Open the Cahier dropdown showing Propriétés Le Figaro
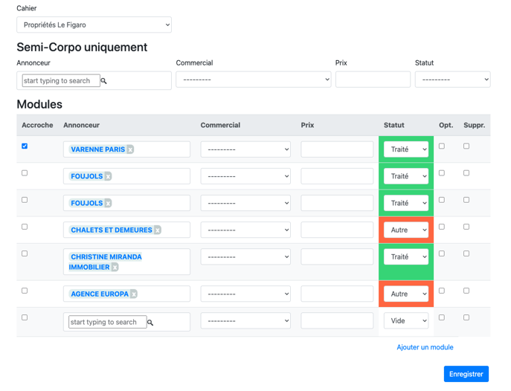Screen dimensions: 511x391 (x=94, y=25)
